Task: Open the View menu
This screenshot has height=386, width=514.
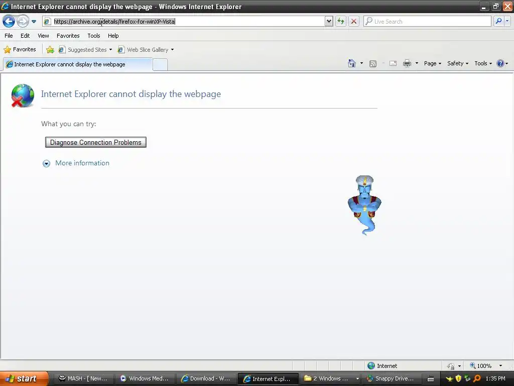Action: click(43, 36)
